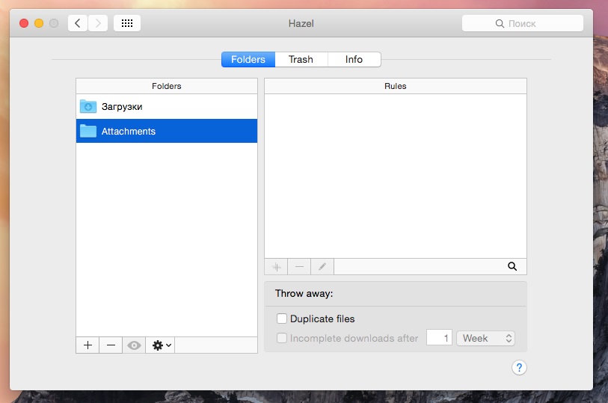Enable Duplicate files checkbox
Image resolution: width=608 pixels, height=403 pixels.
point(282,319)
